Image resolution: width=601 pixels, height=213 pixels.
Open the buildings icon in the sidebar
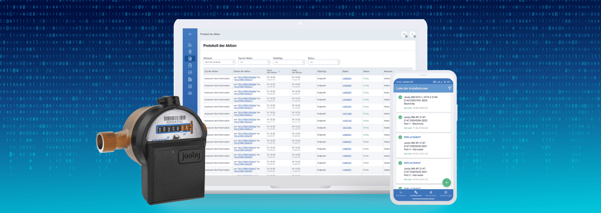(x=190, y=79)
